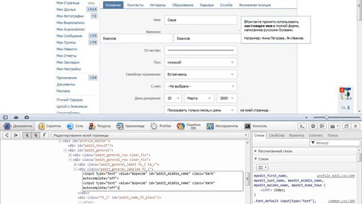Click the turbo speedometer icon in status bar
The image size is (362, 204).
tap(27, 117)
